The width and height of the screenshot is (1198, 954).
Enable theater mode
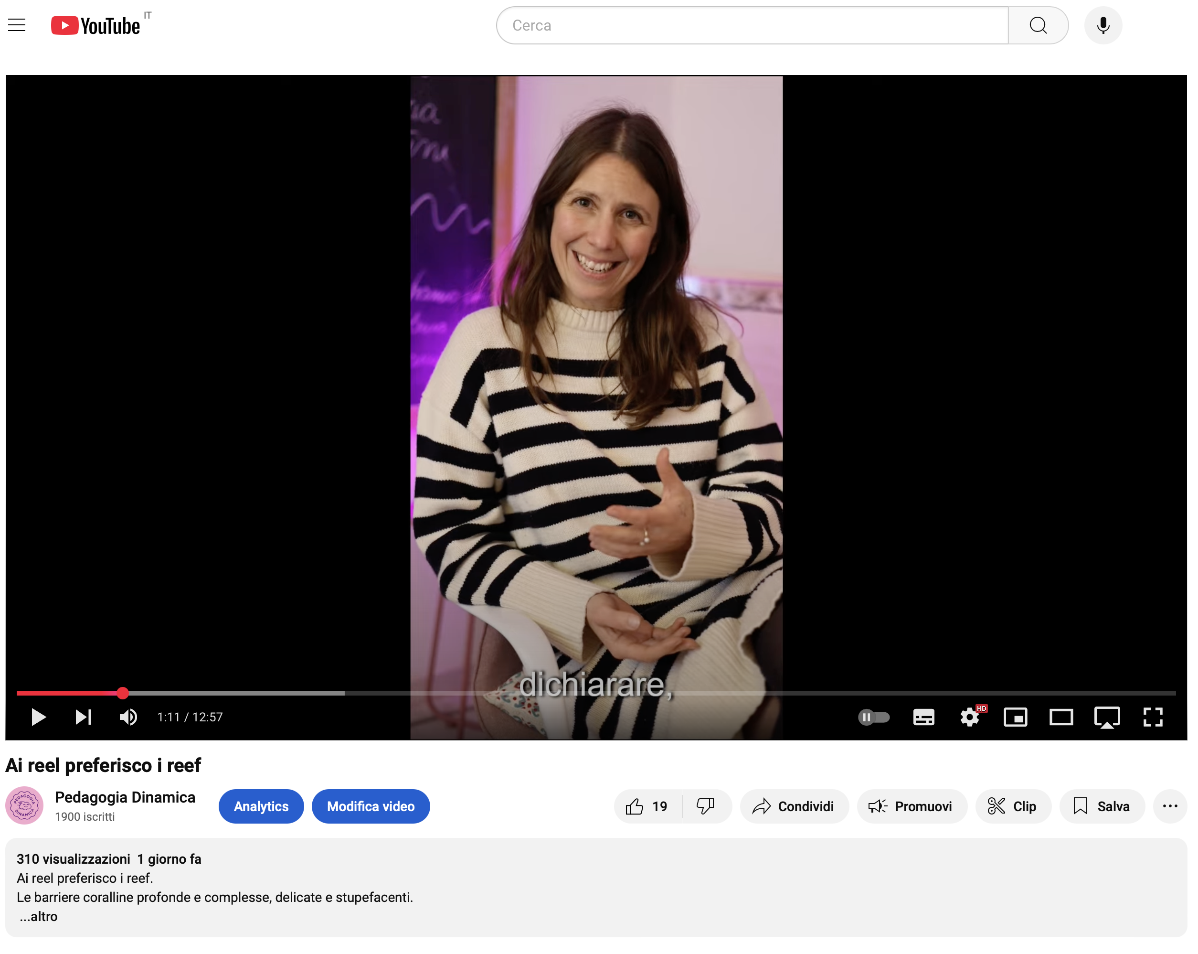pos(1061,717)
